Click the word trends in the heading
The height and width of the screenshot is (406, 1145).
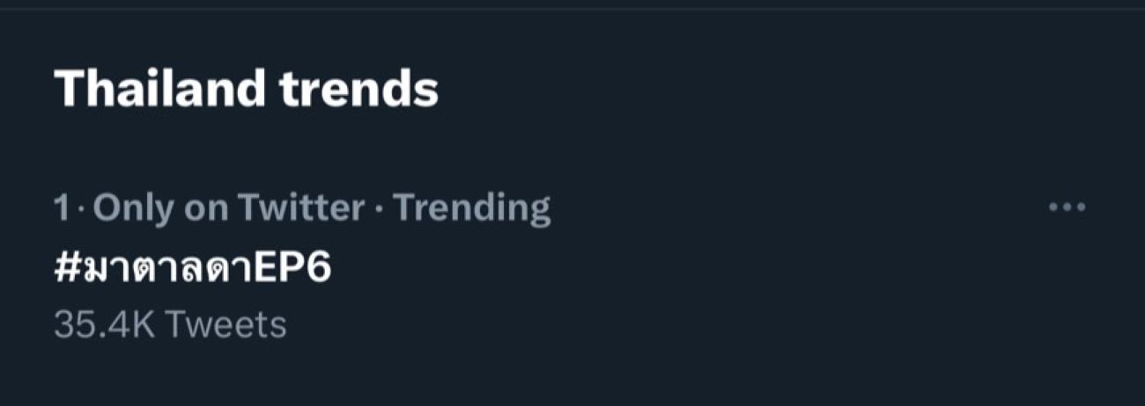coord(359,90)
